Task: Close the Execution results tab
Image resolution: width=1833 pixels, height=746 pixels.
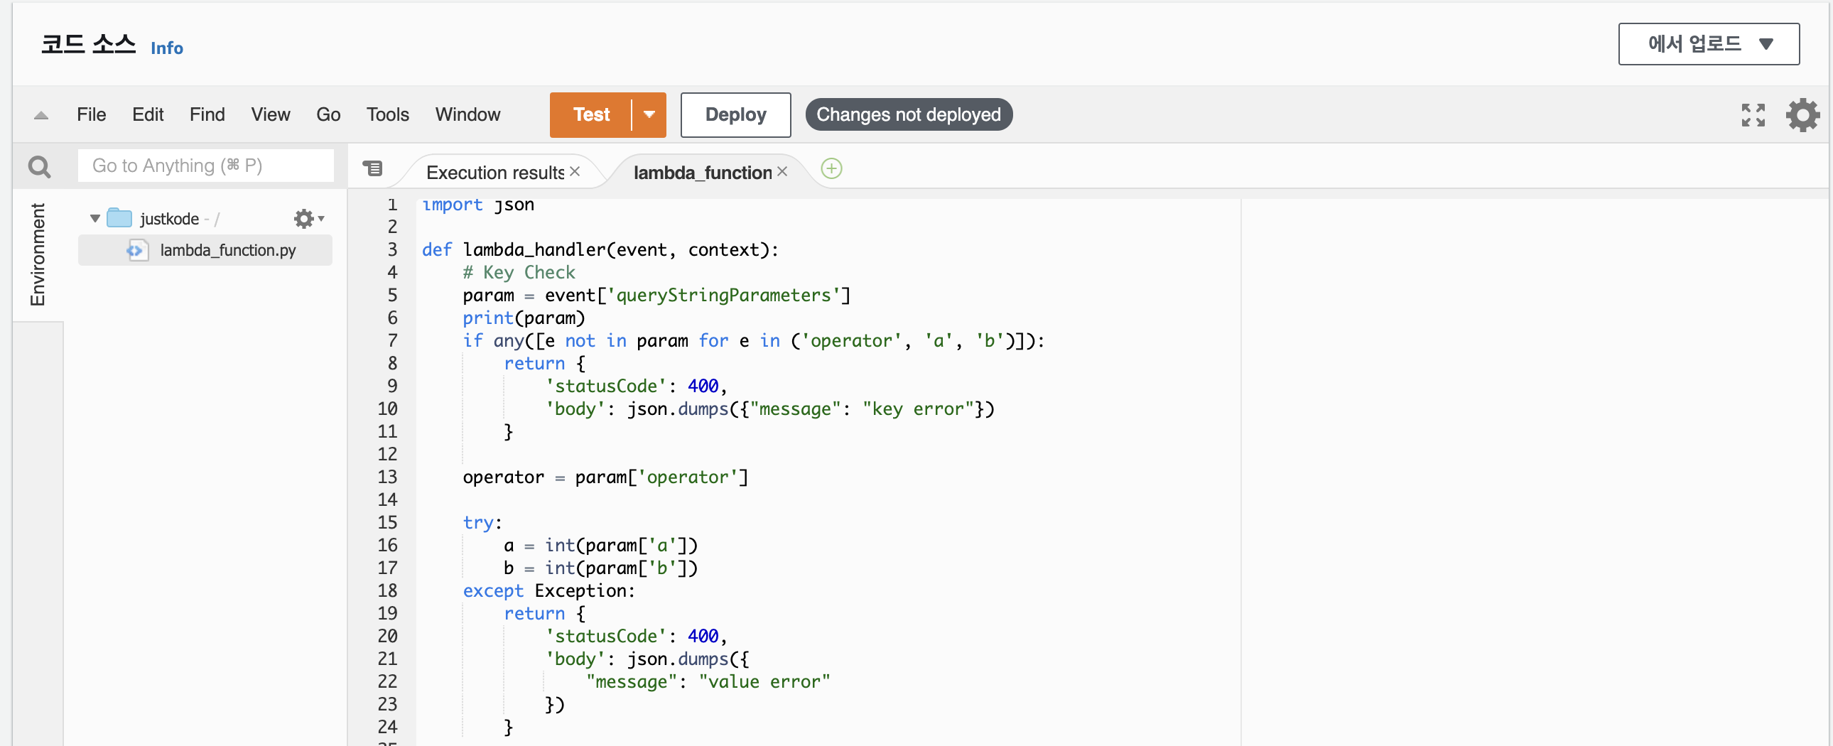Action: click(x=575, y=171)
